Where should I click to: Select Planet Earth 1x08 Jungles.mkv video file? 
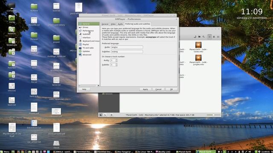click(x=198, y=60)
